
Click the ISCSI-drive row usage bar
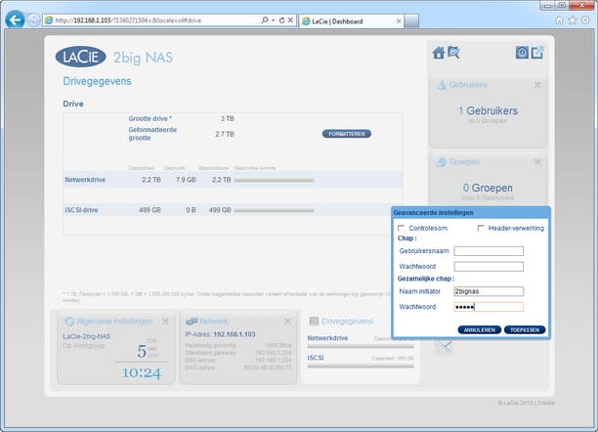pyautogui.click(x=274, y=210)
